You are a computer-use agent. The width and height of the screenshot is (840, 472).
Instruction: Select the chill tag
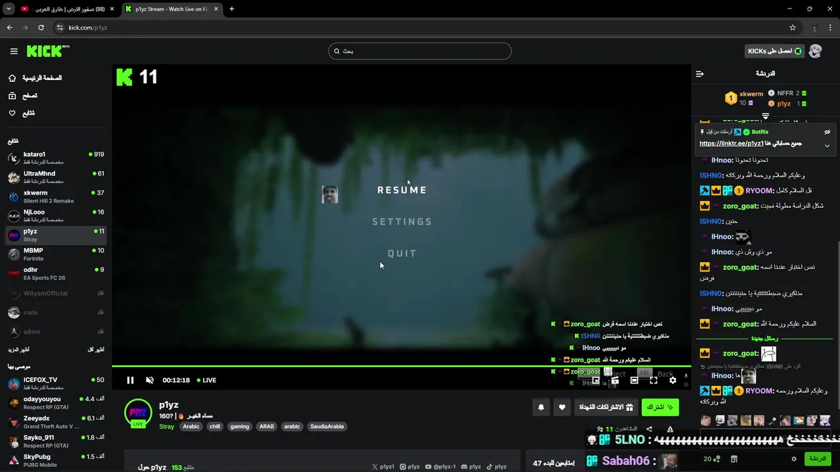[215, 427]
